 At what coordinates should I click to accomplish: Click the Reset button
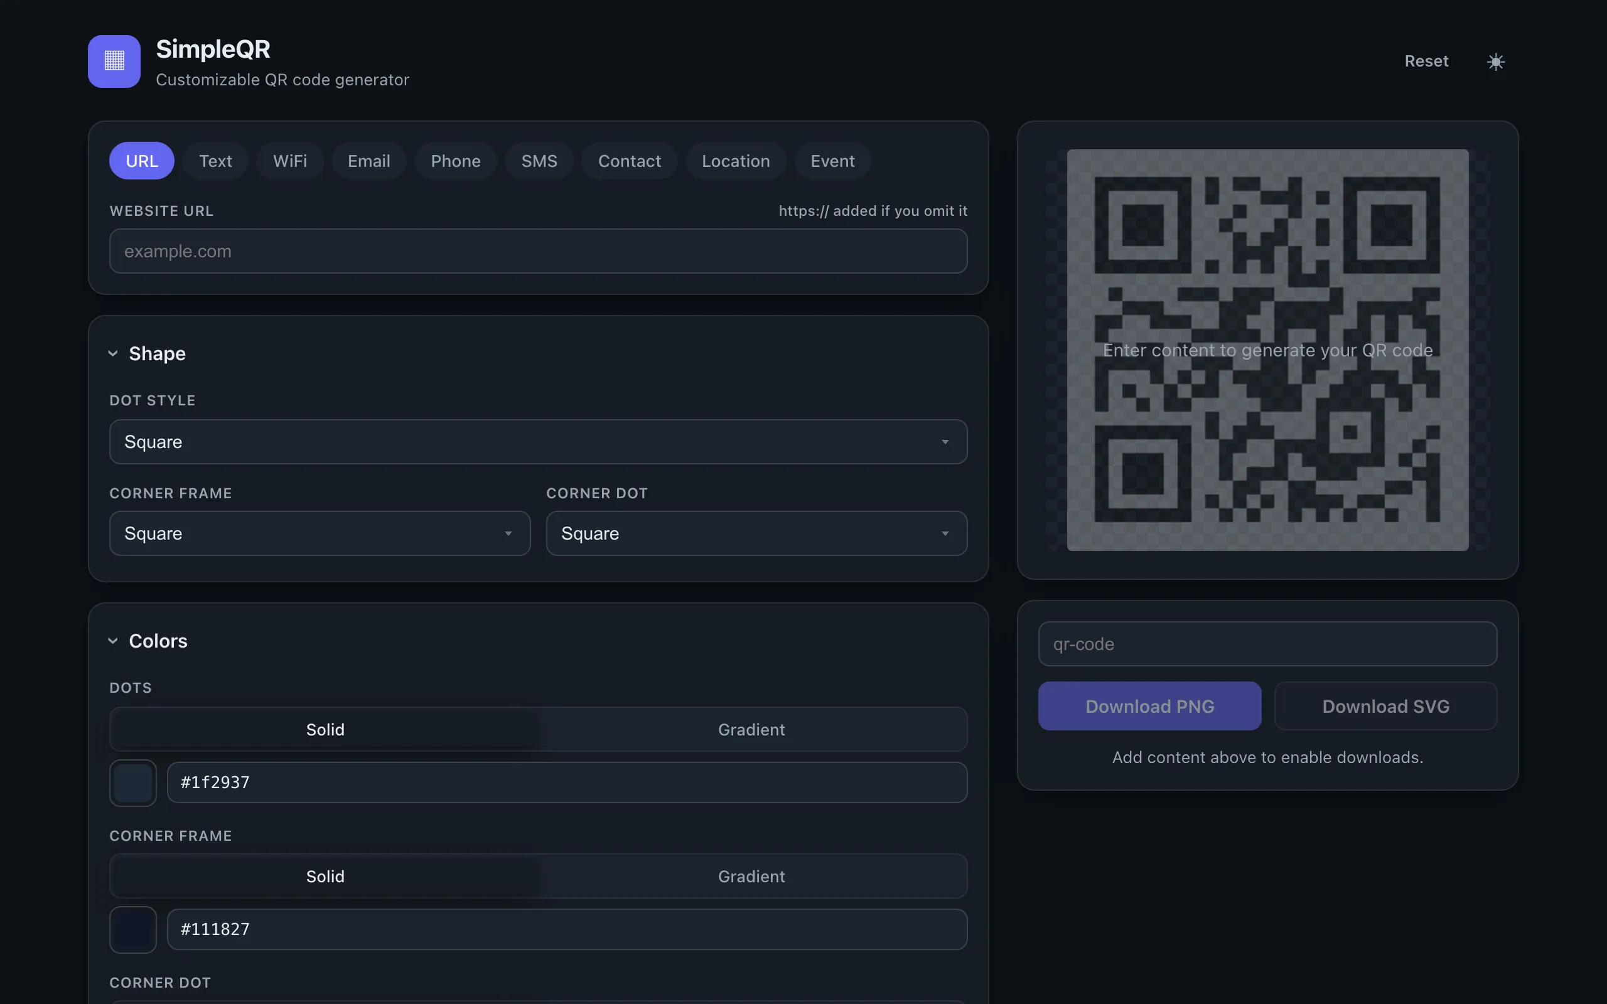click(x=1426, y=61)
